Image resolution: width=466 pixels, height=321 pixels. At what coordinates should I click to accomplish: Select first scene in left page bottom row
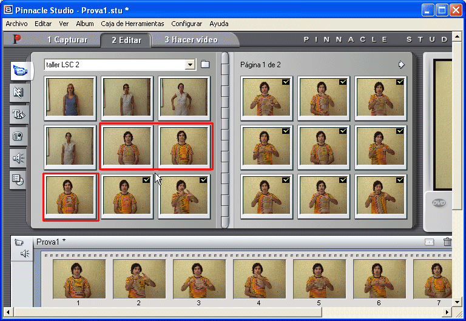70,196
